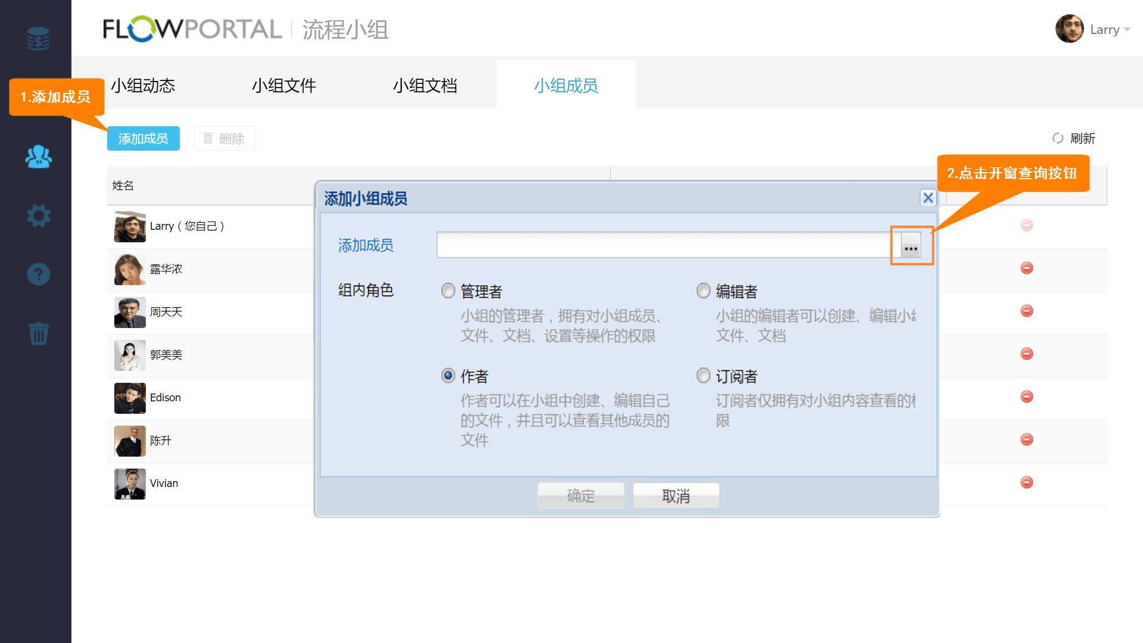Click the blue 添加成员 button
The height and width of the screenshot is (643, 1143).
[x=143, y=139]
